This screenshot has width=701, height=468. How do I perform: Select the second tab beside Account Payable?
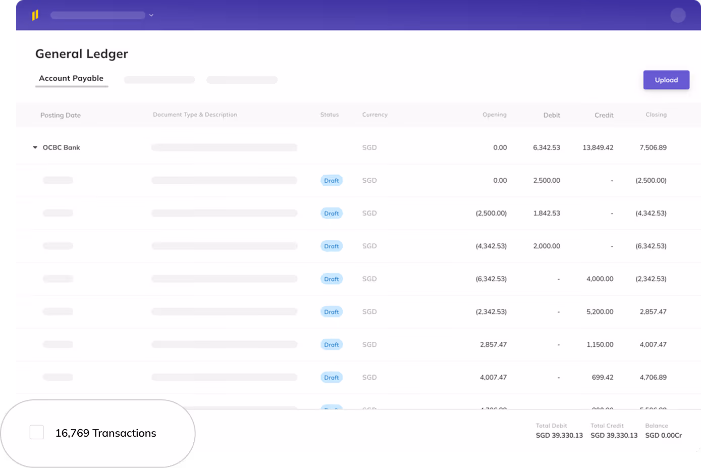(159, 80)
